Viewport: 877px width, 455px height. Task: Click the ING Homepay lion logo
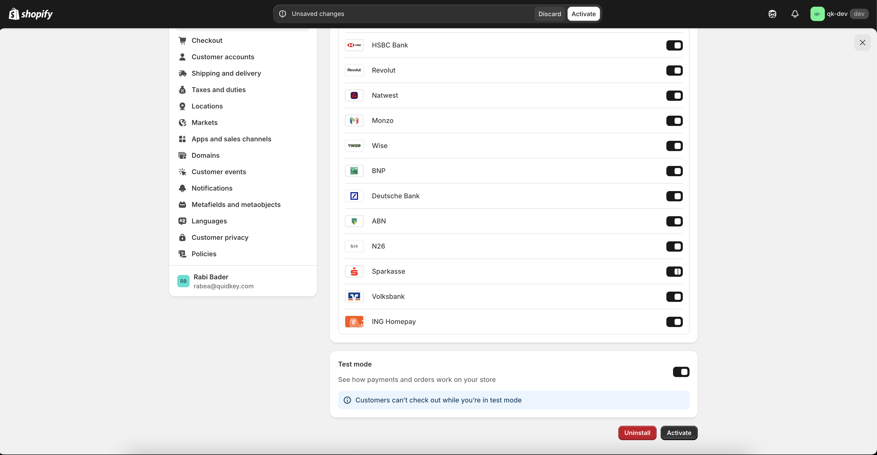point(354,321)
